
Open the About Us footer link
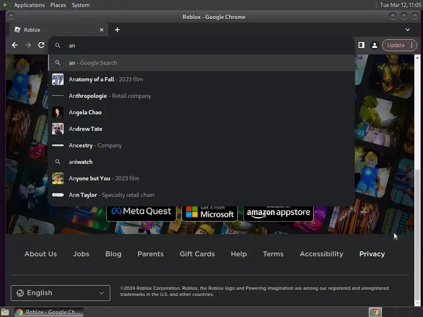click(x=40, y=254)
